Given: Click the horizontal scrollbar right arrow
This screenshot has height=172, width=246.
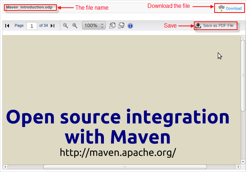Looking at the screenshot, I should pos(239,167).
